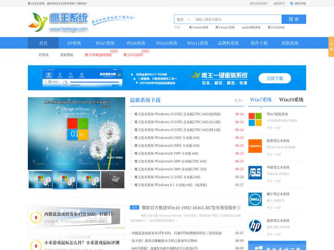Click hot search msdn原版系统

pos(251,27)
